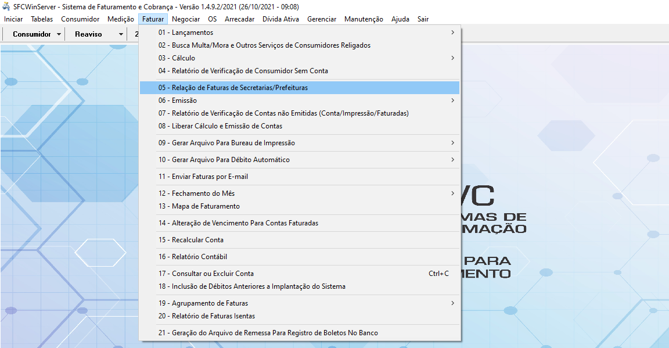This screenshot has height=348, width=669.
Task: Open the Dívida Ativa menu
Action: click(x=280, y=19)
